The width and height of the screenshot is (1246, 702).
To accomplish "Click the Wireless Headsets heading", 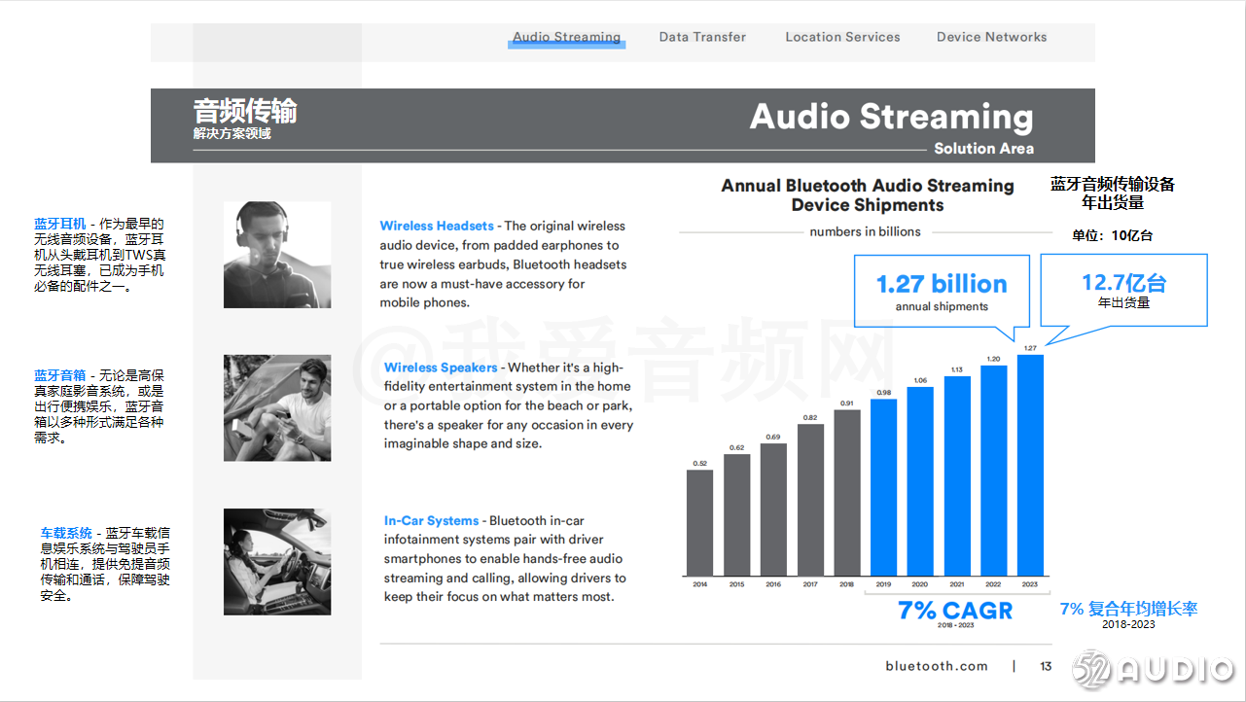I will click(437, 226).
